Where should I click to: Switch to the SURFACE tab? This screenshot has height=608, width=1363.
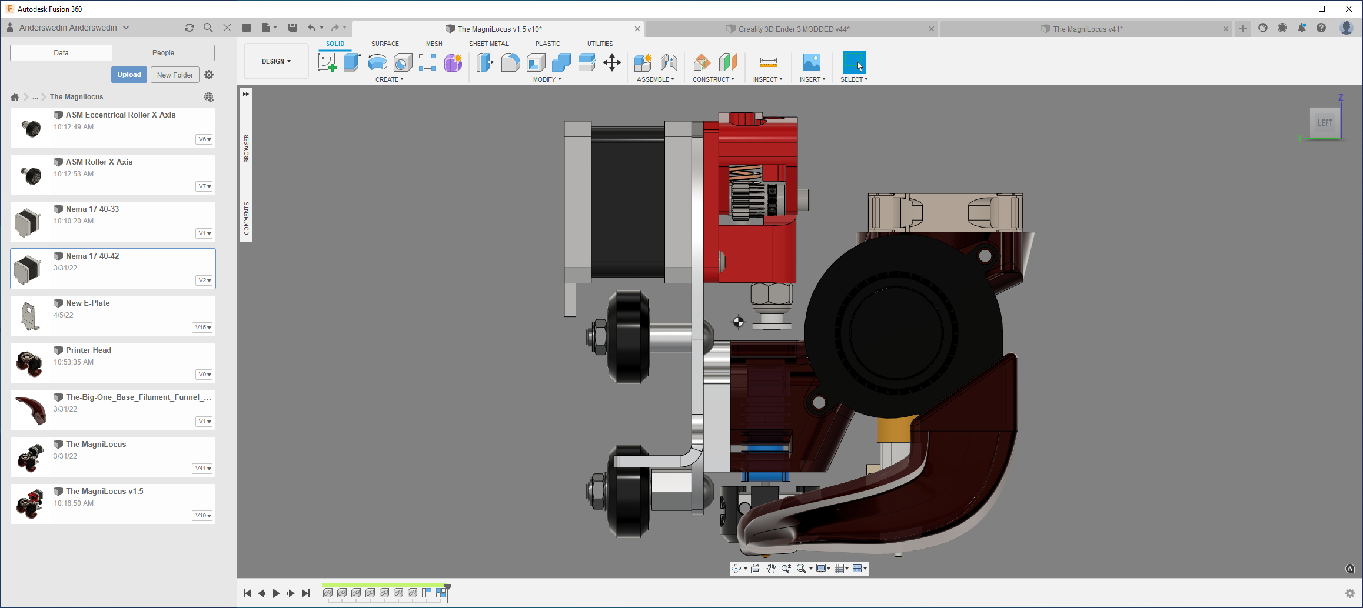pyautogui.click(x=385, y=44)
